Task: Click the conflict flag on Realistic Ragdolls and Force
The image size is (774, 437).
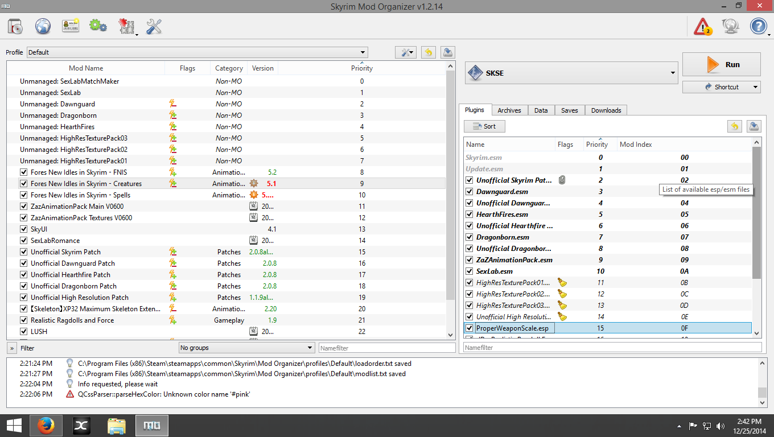Action: click(172, 320)
